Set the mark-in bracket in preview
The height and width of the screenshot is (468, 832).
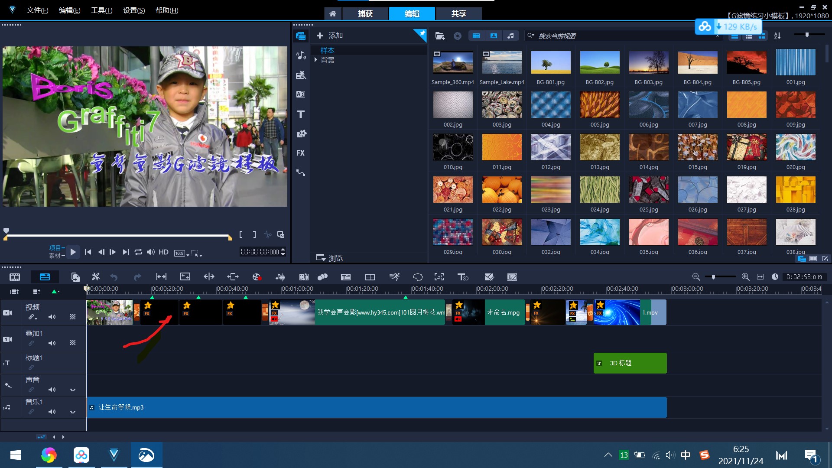[241, 234]
